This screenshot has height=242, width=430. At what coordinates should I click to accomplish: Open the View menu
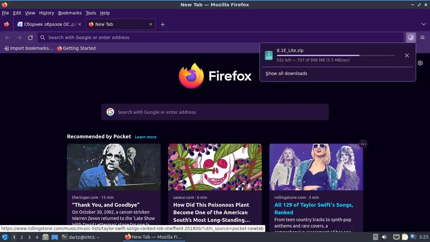(x=30, y=13)
